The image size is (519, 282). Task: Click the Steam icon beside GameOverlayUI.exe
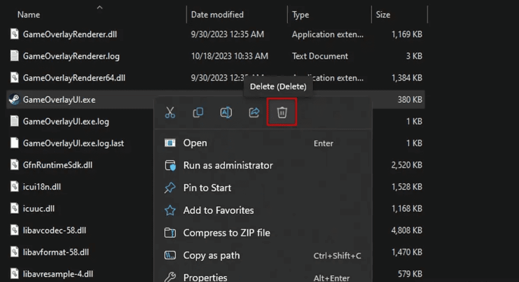click(14, 100)
